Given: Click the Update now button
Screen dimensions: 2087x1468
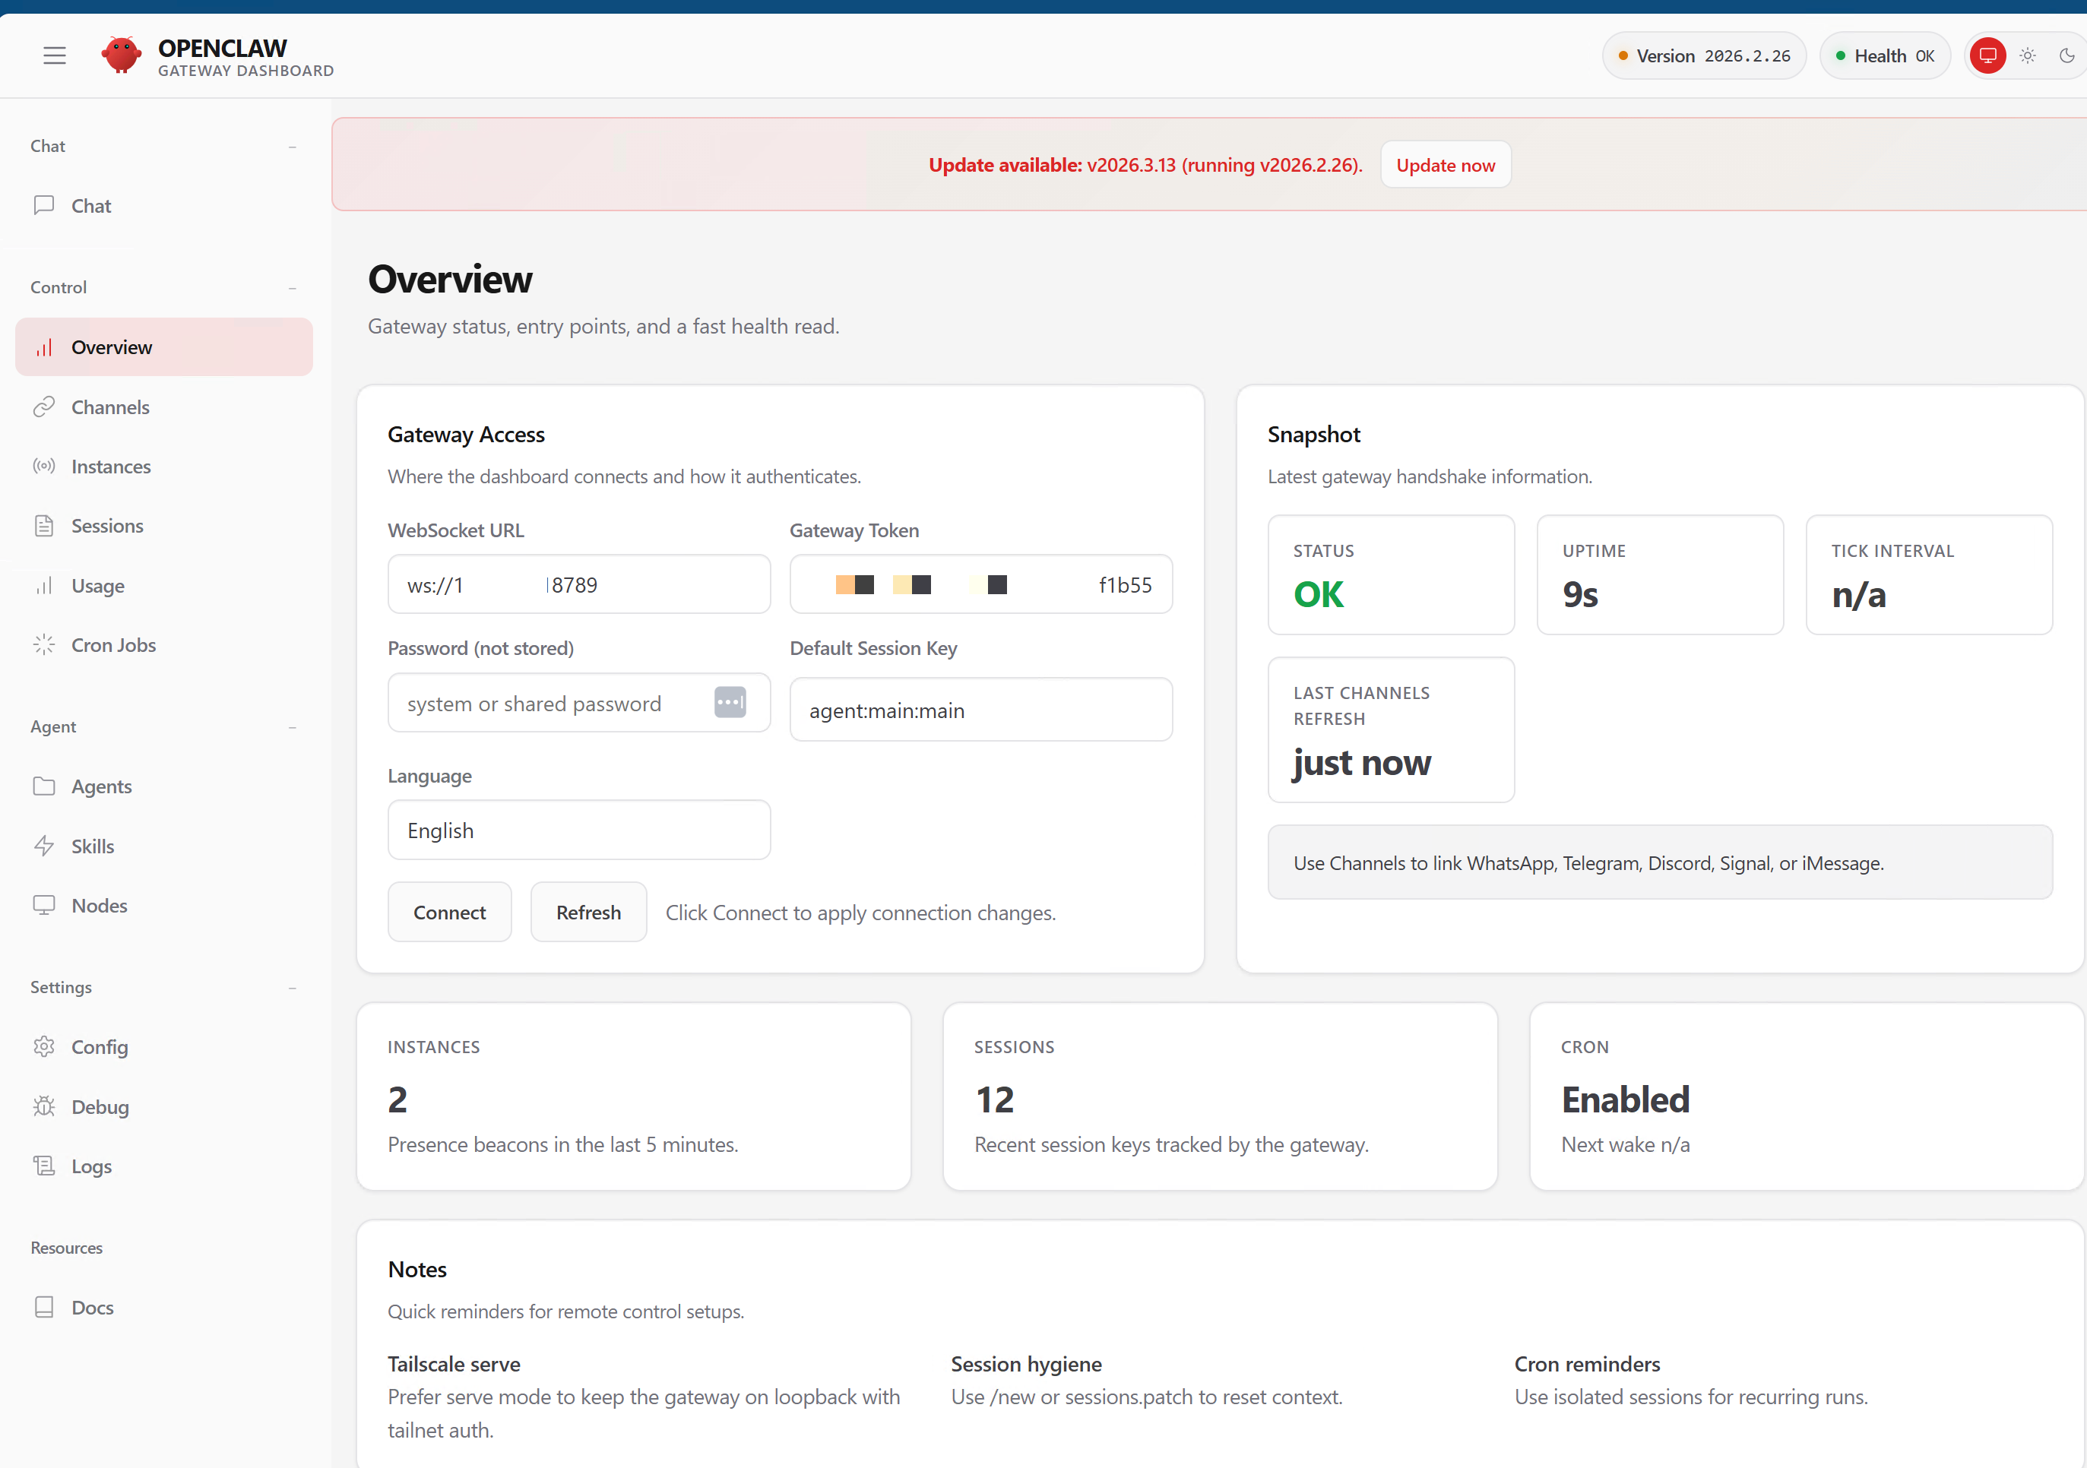Looking at the screenshot, I should click(1446, 165).
